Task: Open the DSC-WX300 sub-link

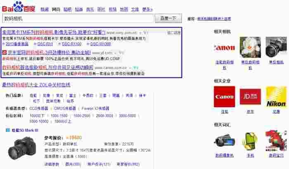Action: tap(101, 44)
